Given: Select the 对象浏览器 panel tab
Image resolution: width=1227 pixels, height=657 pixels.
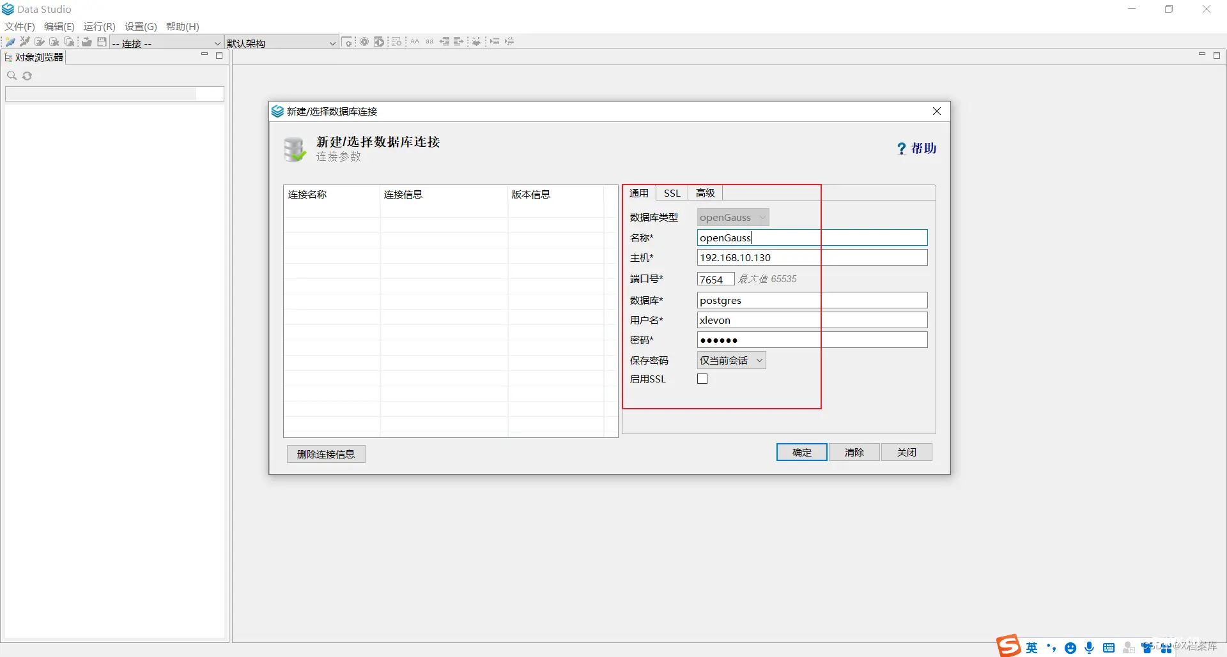Looking at the screenshot, I should click(x=35, y=57).
